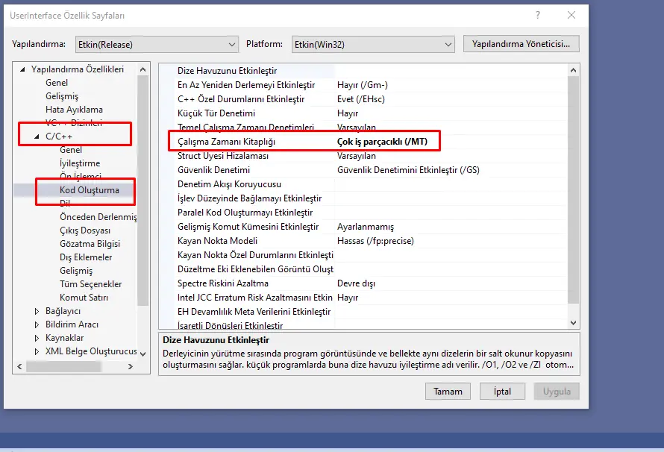664x452 pixels.
Task: Click Güvenlik Denetimini Etkinleştir (/GS) value
Action: click(x=408, y=170)
